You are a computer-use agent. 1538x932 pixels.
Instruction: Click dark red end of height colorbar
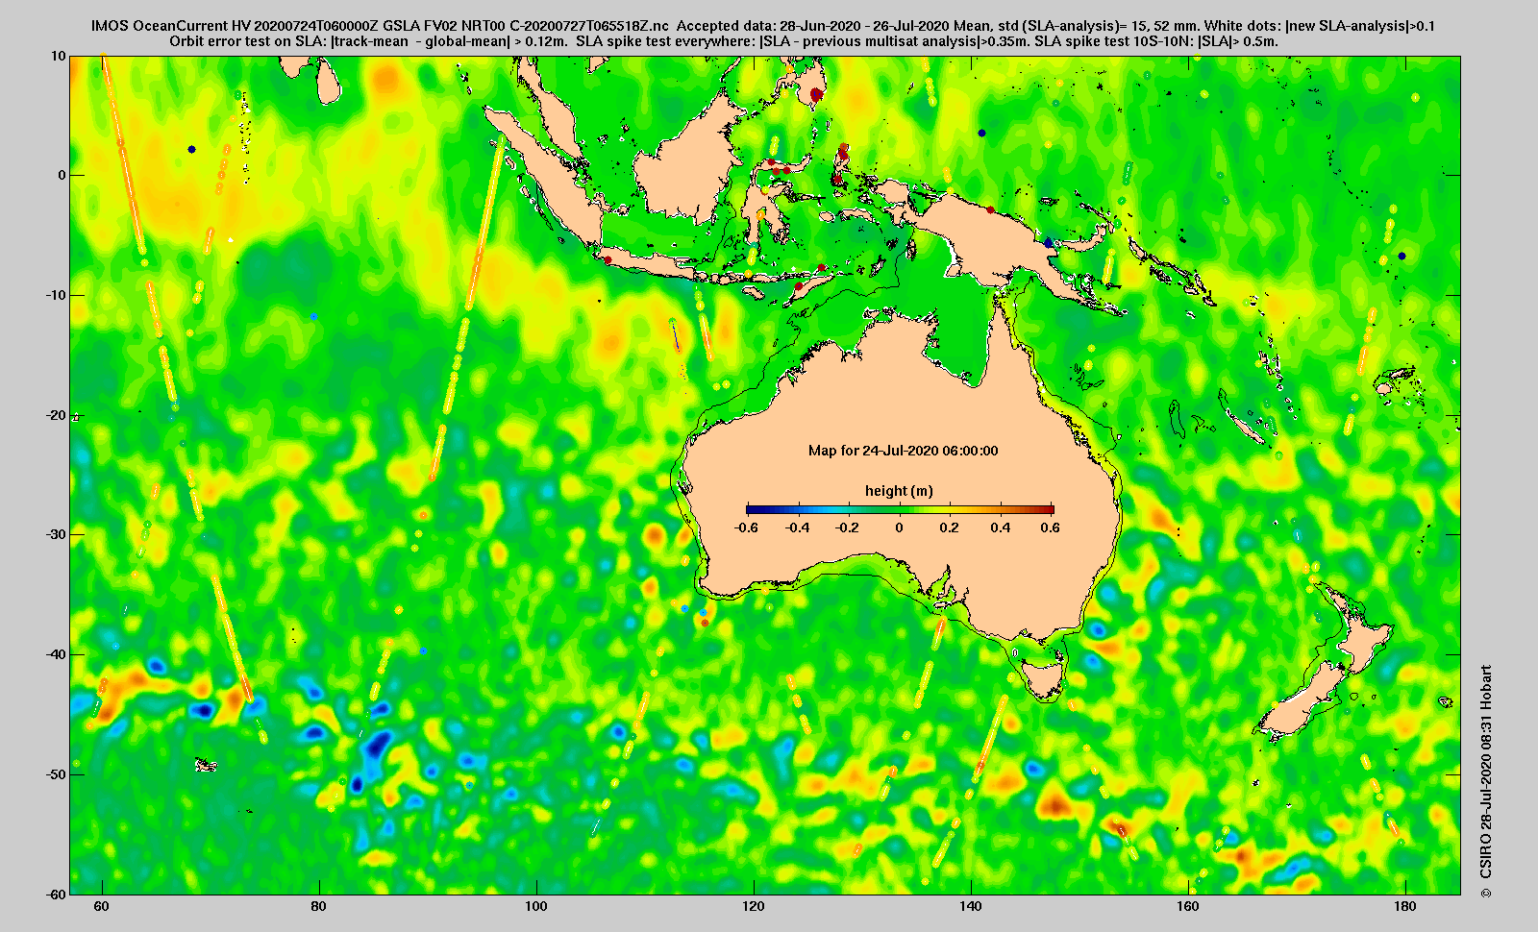tap(1049, 509)
